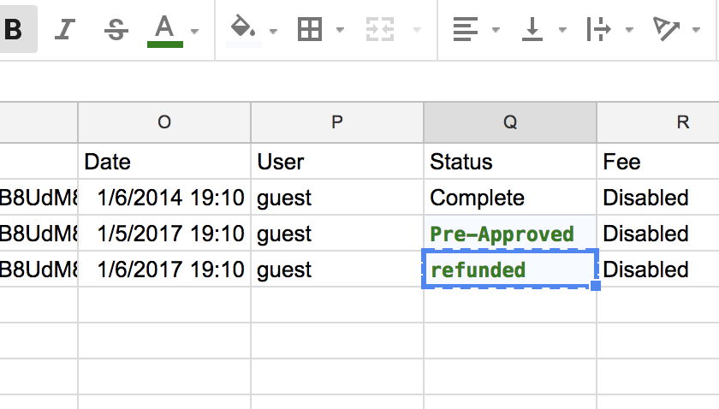Click the text wrapping icon
Viewport: 719px width, 409px height.
click(x=599, y=30)
